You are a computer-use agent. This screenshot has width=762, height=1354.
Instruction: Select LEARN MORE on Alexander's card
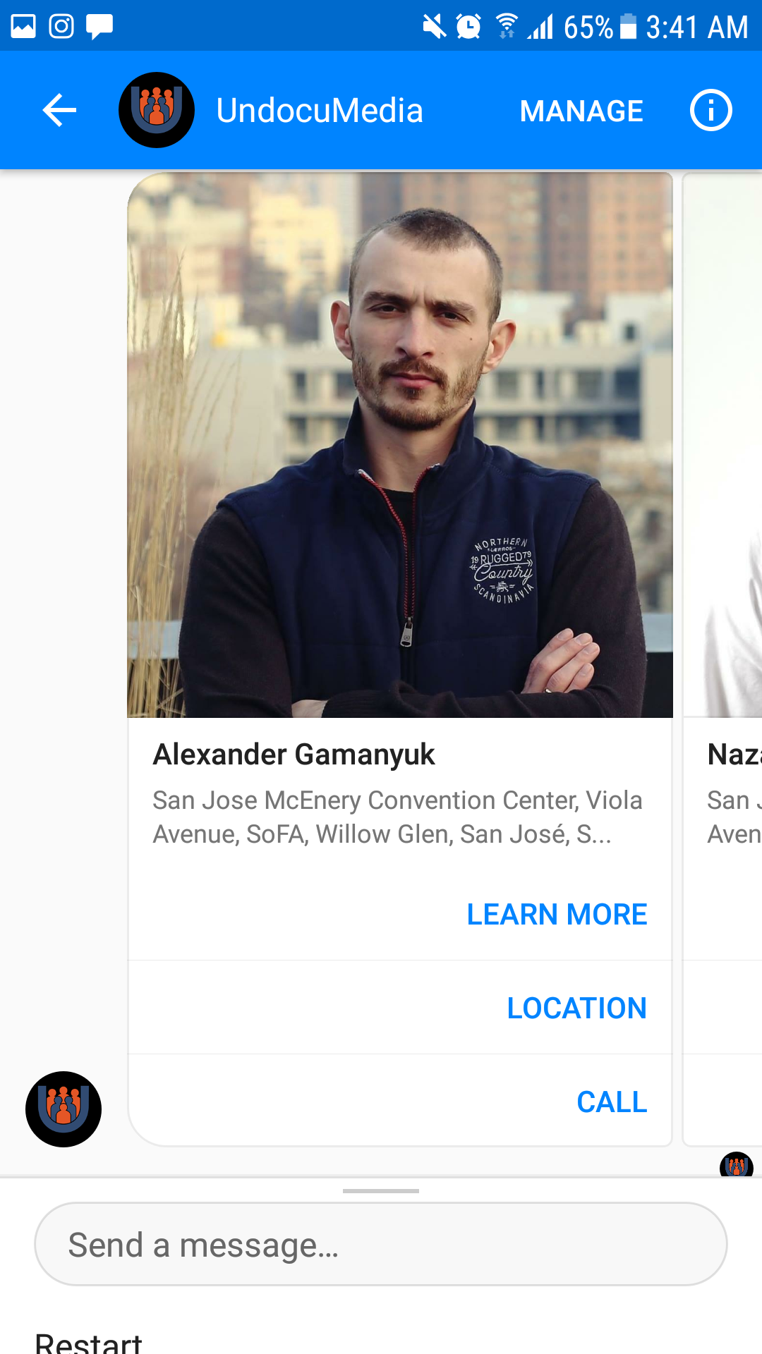pyautogui.click(x=557, y=915)
